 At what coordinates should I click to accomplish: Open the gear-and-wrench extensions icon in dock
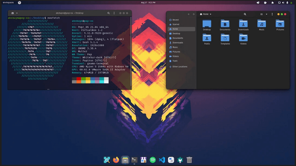pyautogui.click(x=180, y=160)
